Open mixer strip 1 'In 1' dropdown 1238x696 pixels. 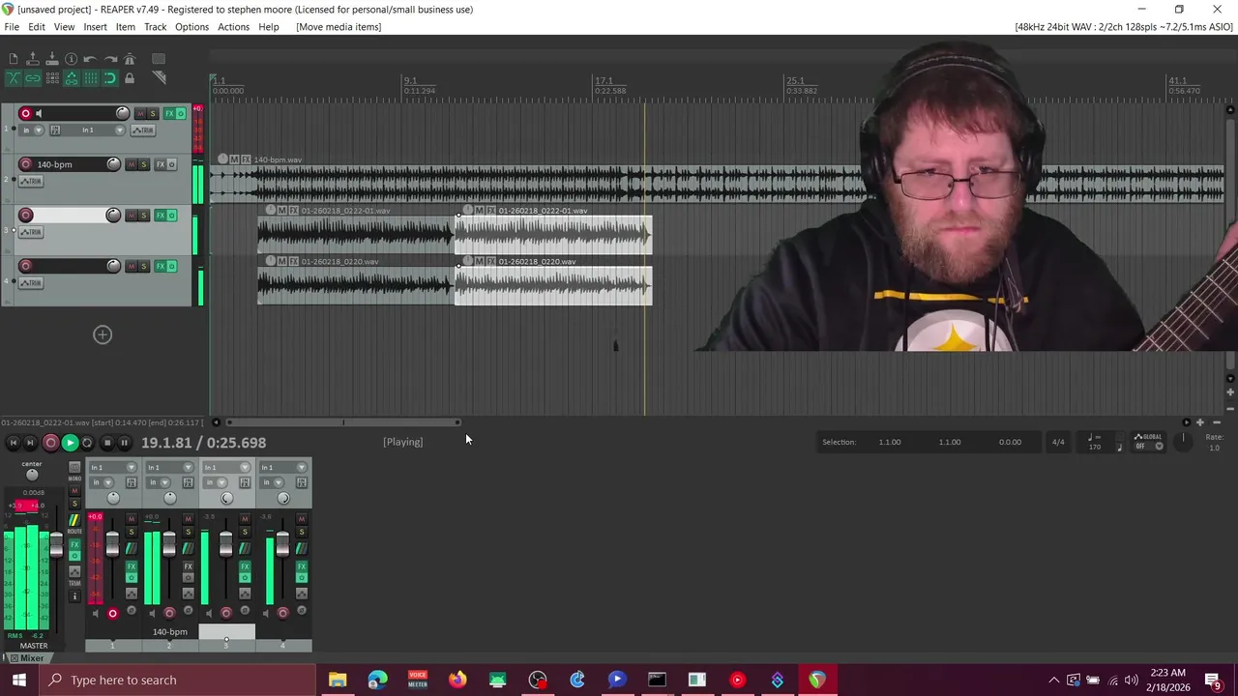(113, 468)
